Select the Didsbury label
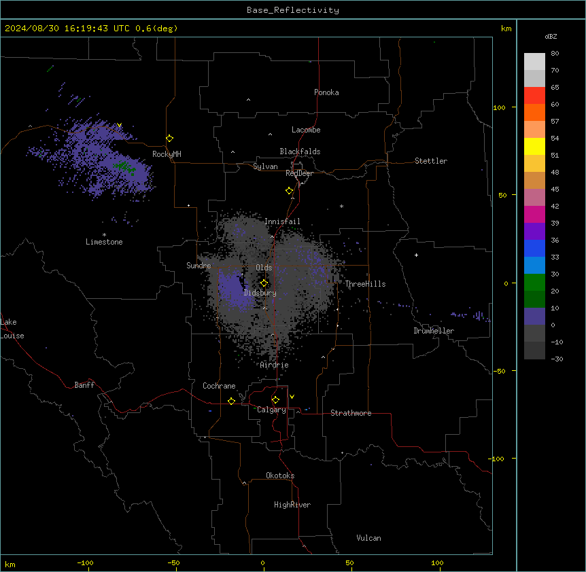This screenshot has height=572, width=586. click(260, 293)
